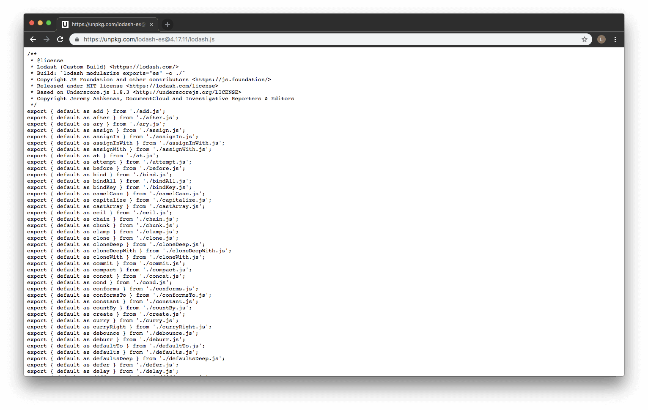Click the export line for './cloneDeepWith.js'

(x=129, y=251)
